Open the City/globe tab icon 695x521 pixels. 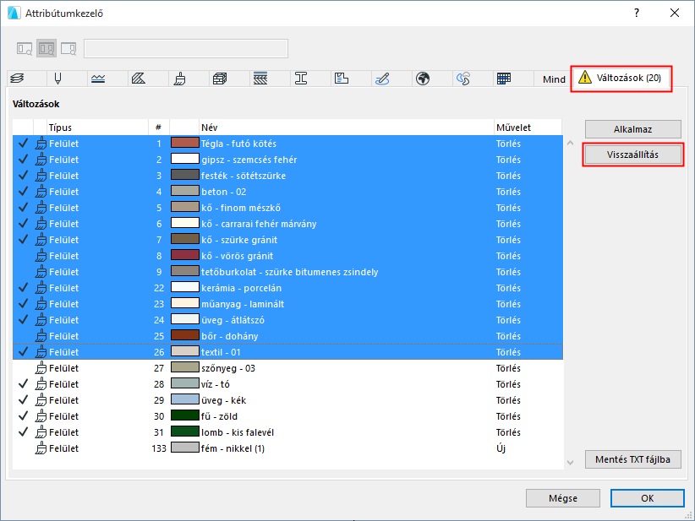(423, 79)
